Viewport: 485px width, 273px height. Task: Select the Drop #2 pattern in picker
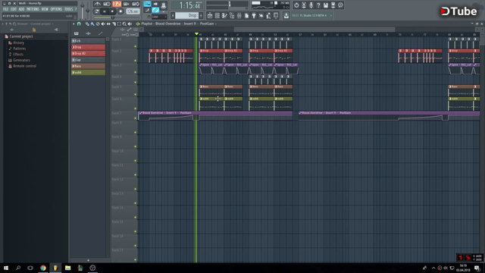coord(88,53)
